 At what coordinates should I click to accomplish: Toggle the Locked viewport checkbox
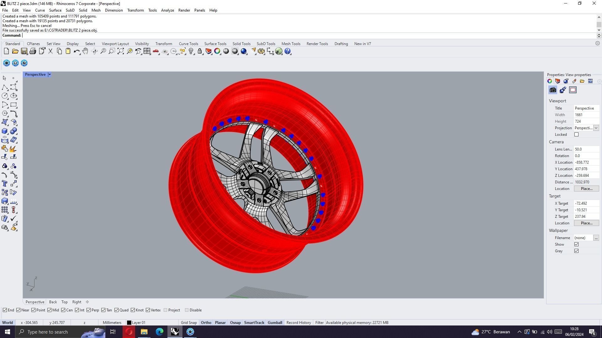pos(576,135)
